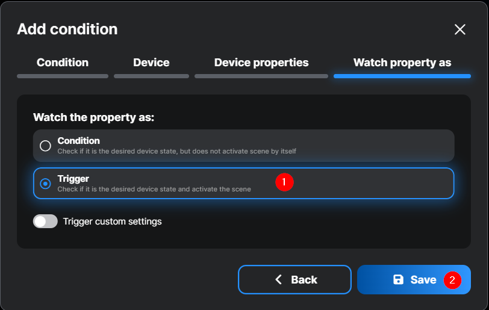Image resolution: width=489 pixels, height=310 pixels.
Task: Go to the Condition step tab
Action: coord(63,63)
